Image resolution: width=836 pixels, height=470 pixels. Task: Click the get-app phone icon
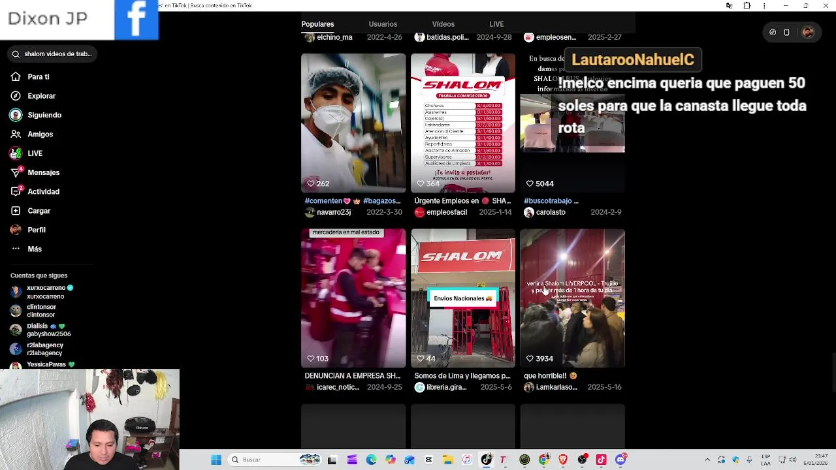pyautogui.click(x=786, y=32)
